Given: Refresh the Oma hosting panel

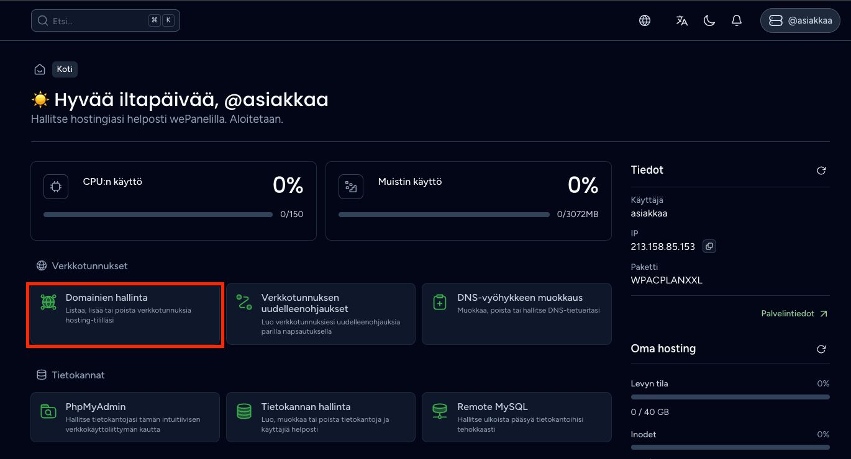Looking at the screenshot, I should coord(821,349).
